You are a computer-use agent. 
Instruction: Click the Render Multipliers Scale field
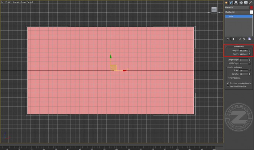pos(243,71)
